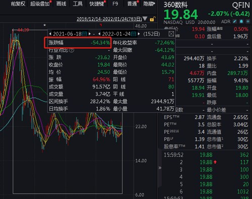This screenshot has width=252, height=199.
Task: Click the pencil note icon near ADR
Action: coord(234,21)
